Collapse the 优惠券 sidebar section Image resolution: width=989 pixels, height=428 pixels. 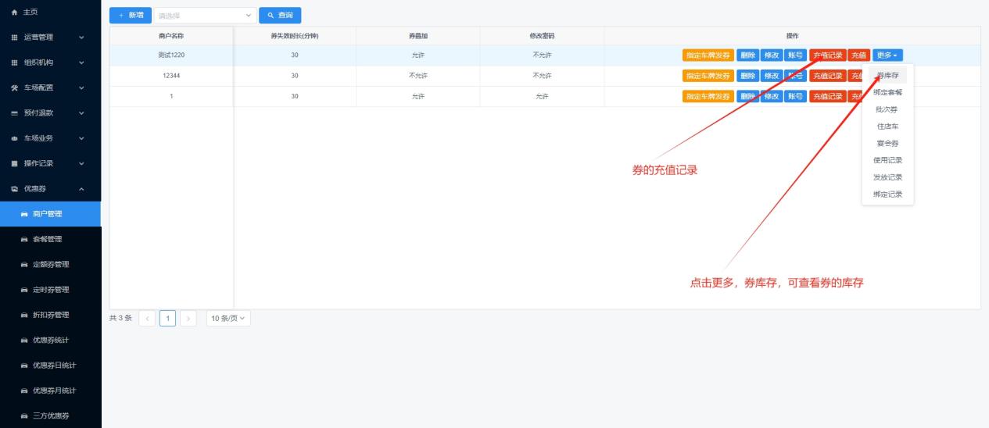pyautogui.click(x=50, y=188)
